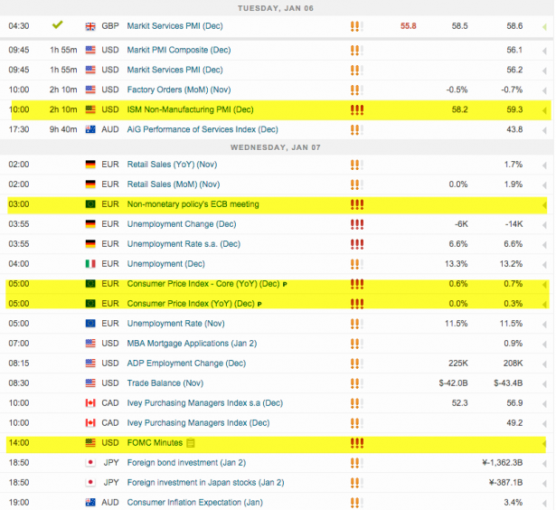This screenshot has height=510, width=556.
Task: Click red impact icon for Unemployment Change (Dec)
Action: [357, 224]
